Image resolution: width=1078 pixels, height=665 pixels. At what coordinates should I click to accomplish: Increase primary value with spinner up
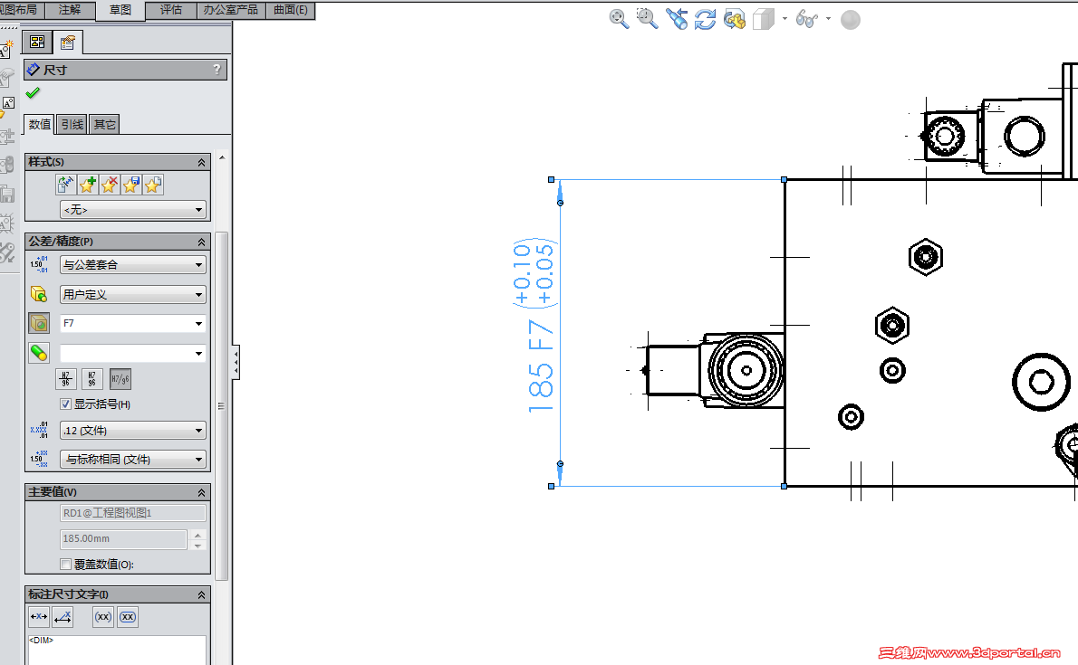coord(198,535)
